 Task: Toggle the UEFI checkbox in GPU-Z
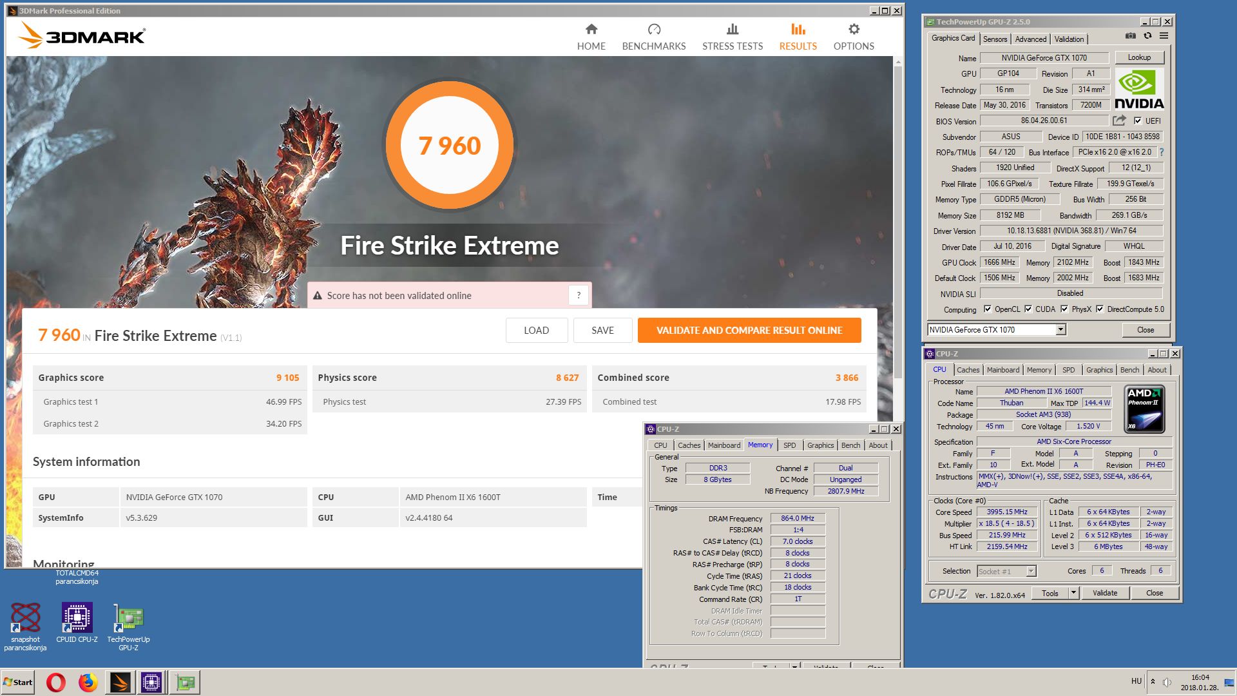pyautogui.click(x=1138, y=121)
